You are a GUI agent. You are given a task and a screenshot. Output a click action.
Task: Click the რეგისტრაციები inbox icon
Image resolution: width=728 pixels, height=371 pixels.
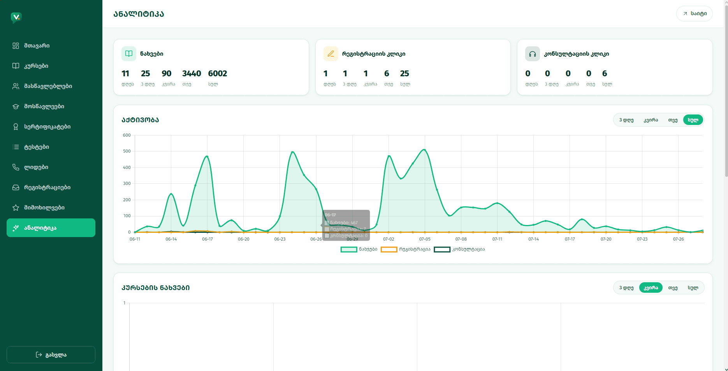16,187
